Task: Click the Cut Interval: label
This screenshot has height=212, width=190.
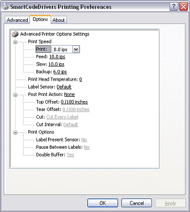Action: coord(49,125)
